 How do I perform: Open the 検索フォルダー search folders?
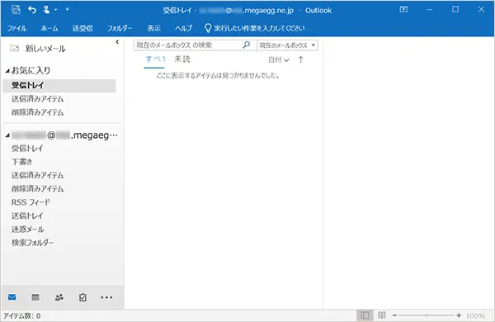pos(32,243)
